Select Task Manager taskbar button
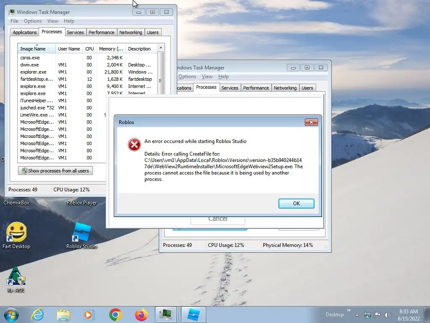Image resolution: width=430 pixels, height=323 pixels. tap(165, 315)
